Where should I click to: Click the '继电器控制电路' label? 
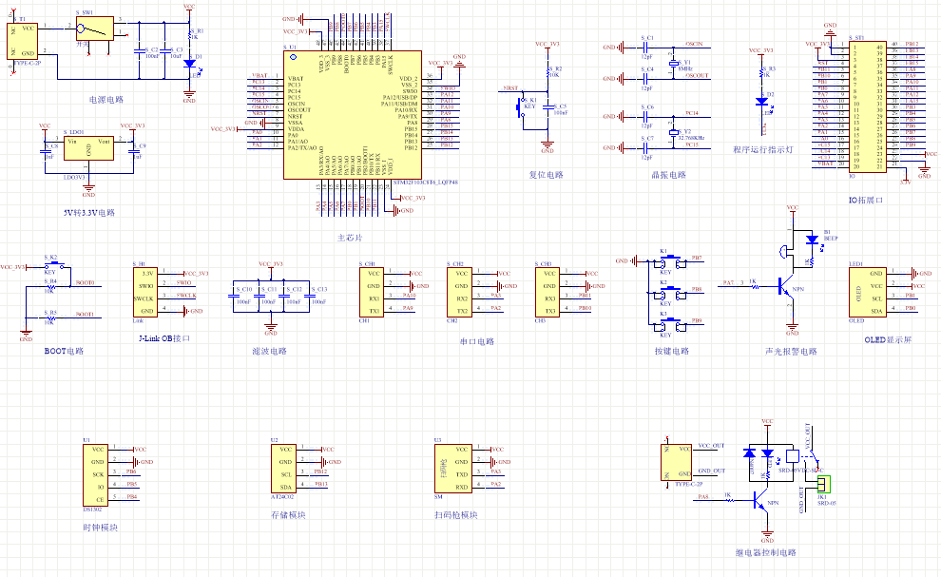(x=766, y=553)
